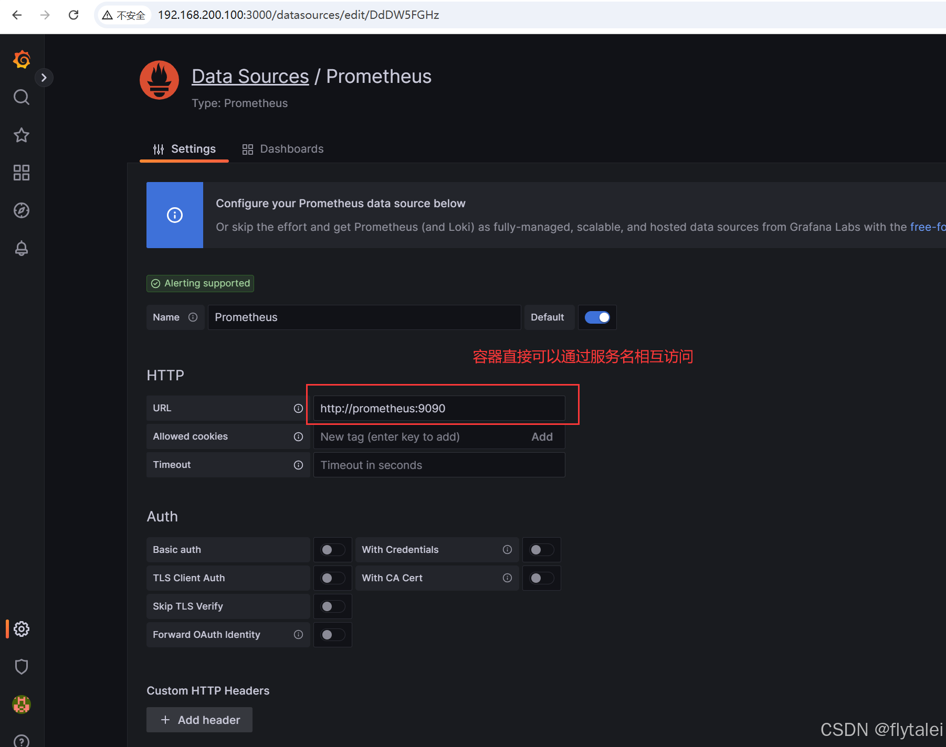Open dashboards grid icon in sidebar
The height and width of the screenshot is (747, 946).
coord(22,173)
